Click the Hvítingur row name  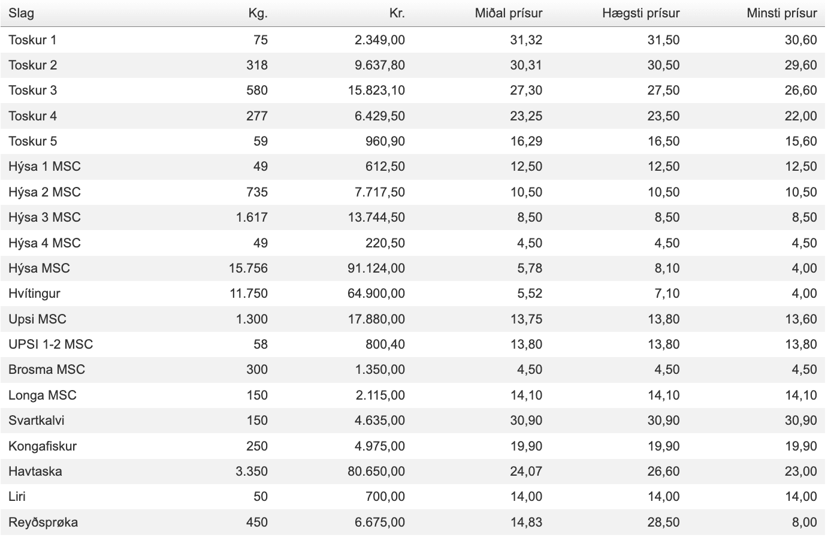click(34, 294)
